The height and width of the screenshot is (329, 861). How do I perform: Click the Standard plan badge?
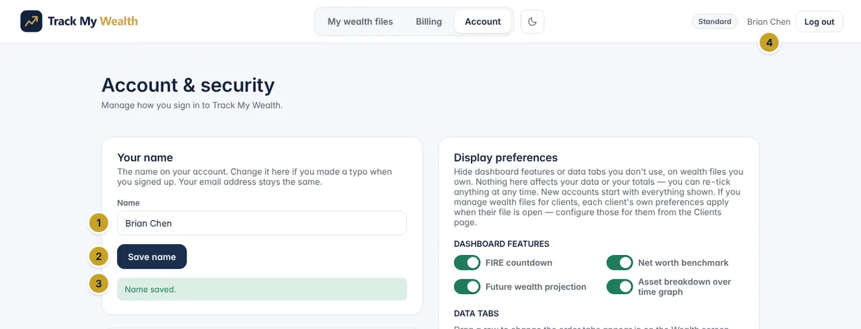(x=714, y=22)
